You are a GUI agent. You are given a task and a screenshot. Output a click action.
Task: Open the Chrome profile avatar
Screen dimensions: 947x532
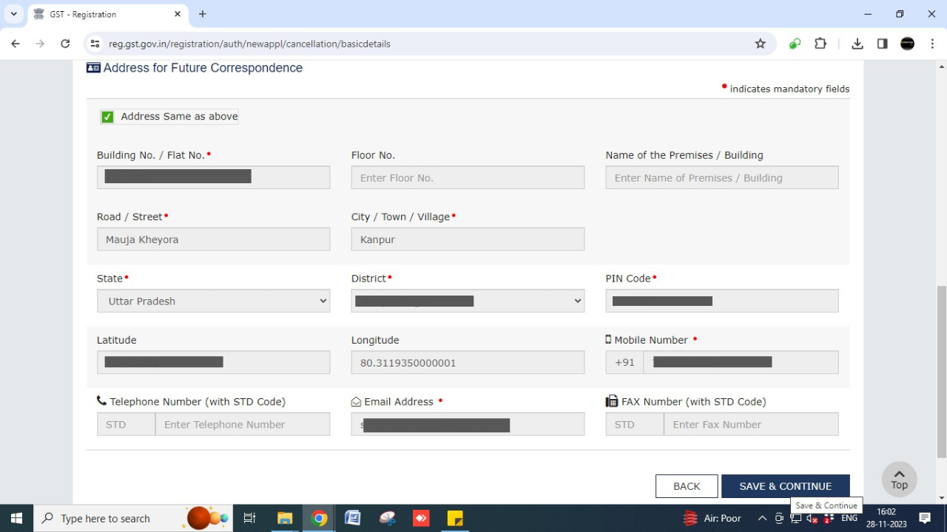coord(907,44)
